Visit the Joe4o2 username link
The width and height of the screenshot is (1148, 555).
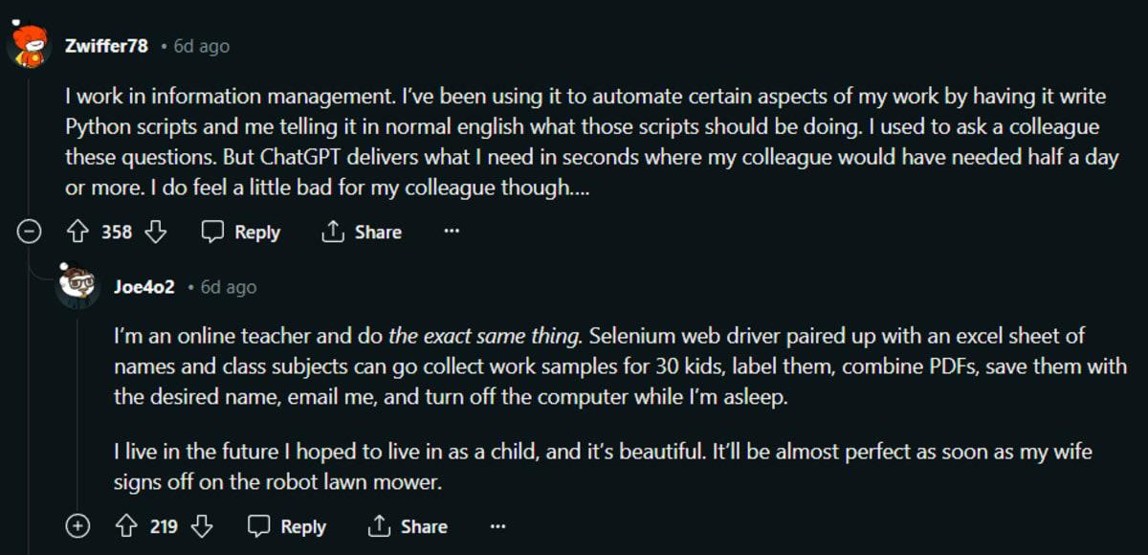143,286
